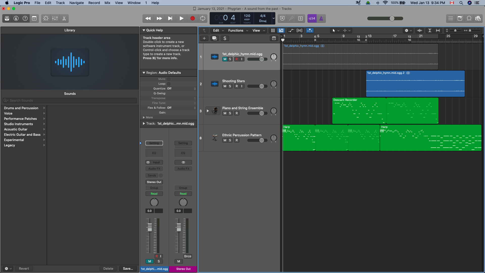
Task: Click the red Record button
Action: [x=192, y=18]
